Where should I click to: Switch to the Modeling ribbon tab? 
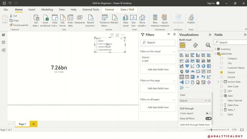(47, 10)
